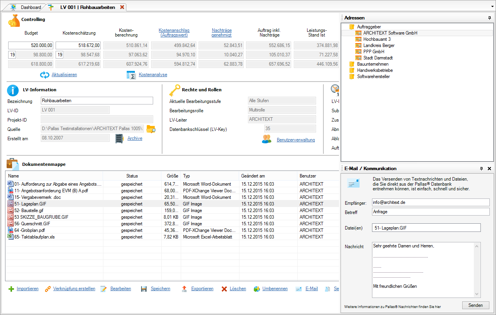Pin the E-Mail / Kommunikation panel

tap(482, 169)
